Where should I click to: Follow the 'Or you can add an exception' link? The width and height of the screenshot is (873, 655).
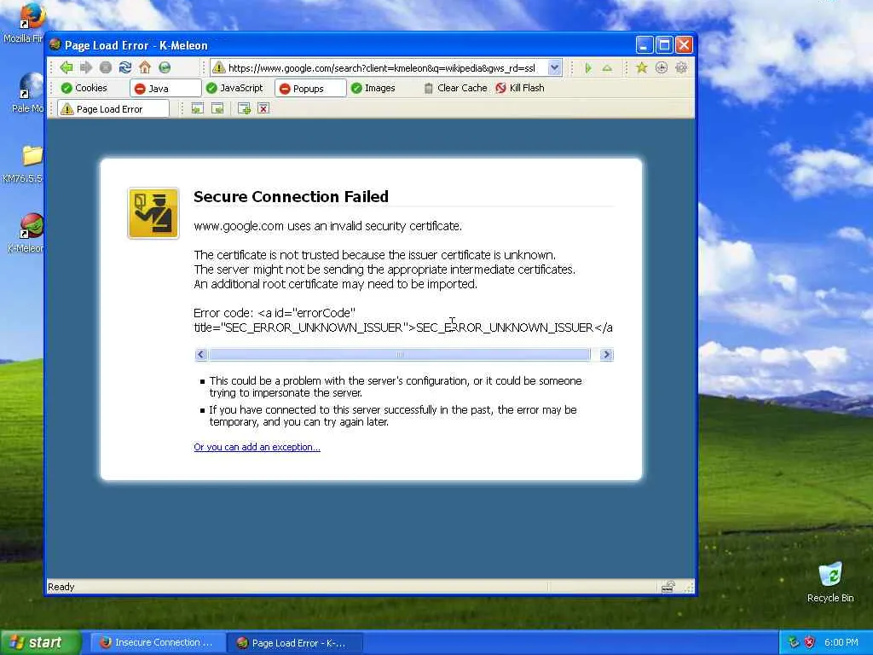(x=257, y=447)
